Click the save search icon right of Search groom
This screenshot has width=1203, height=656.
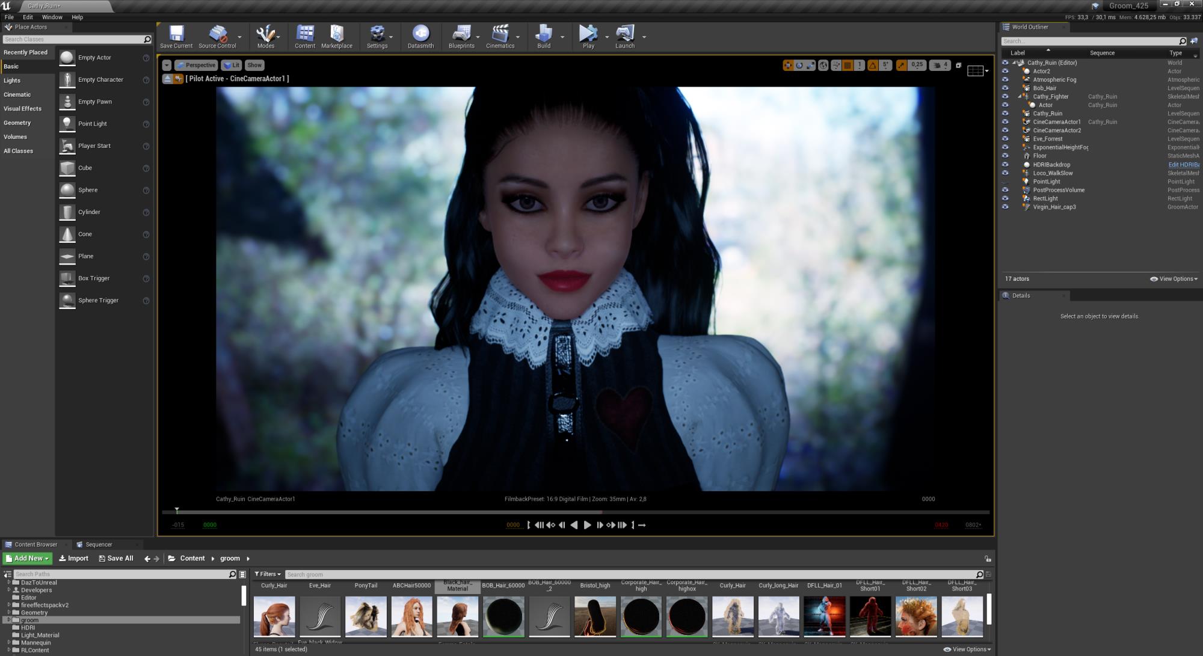coord(988,574)
